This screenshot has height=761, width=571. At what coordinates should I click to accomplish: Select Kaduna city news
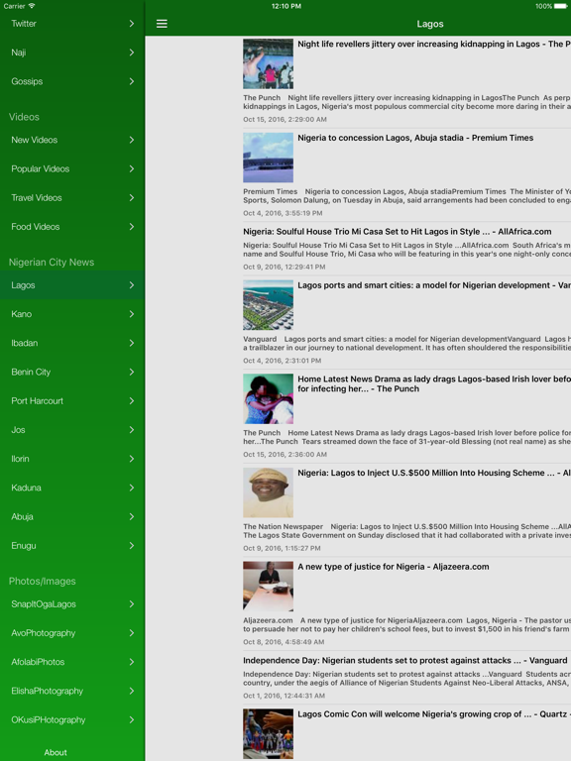(x=72, y=488)
